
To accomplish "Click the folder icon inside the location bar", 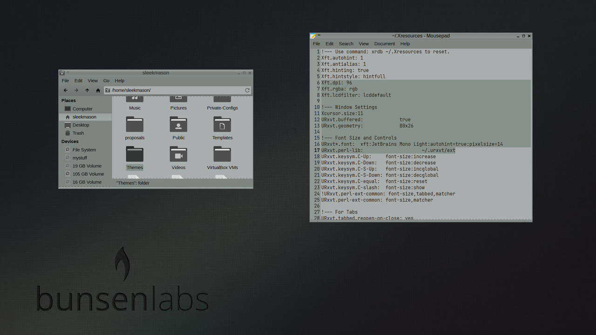I will click(108, 90).
